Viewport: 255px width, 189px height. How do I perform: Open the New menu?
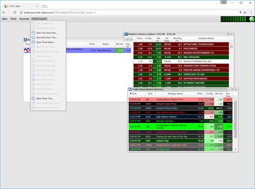[x=5, y=19]
